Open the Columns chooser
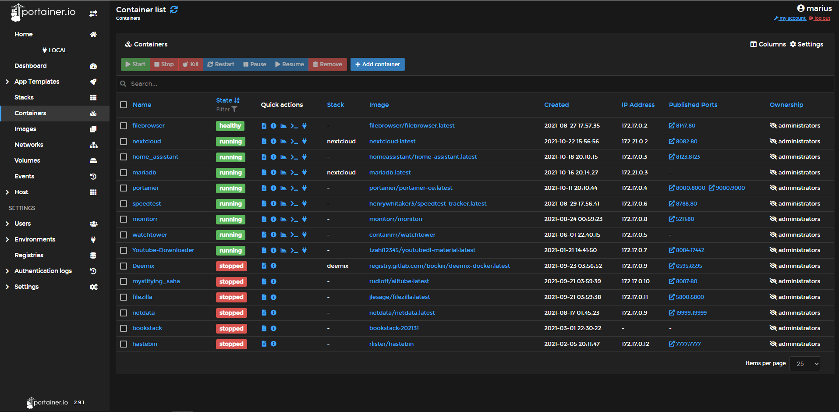Image resolution: width=839 pixels, height=412 pixels. [768, 44]
